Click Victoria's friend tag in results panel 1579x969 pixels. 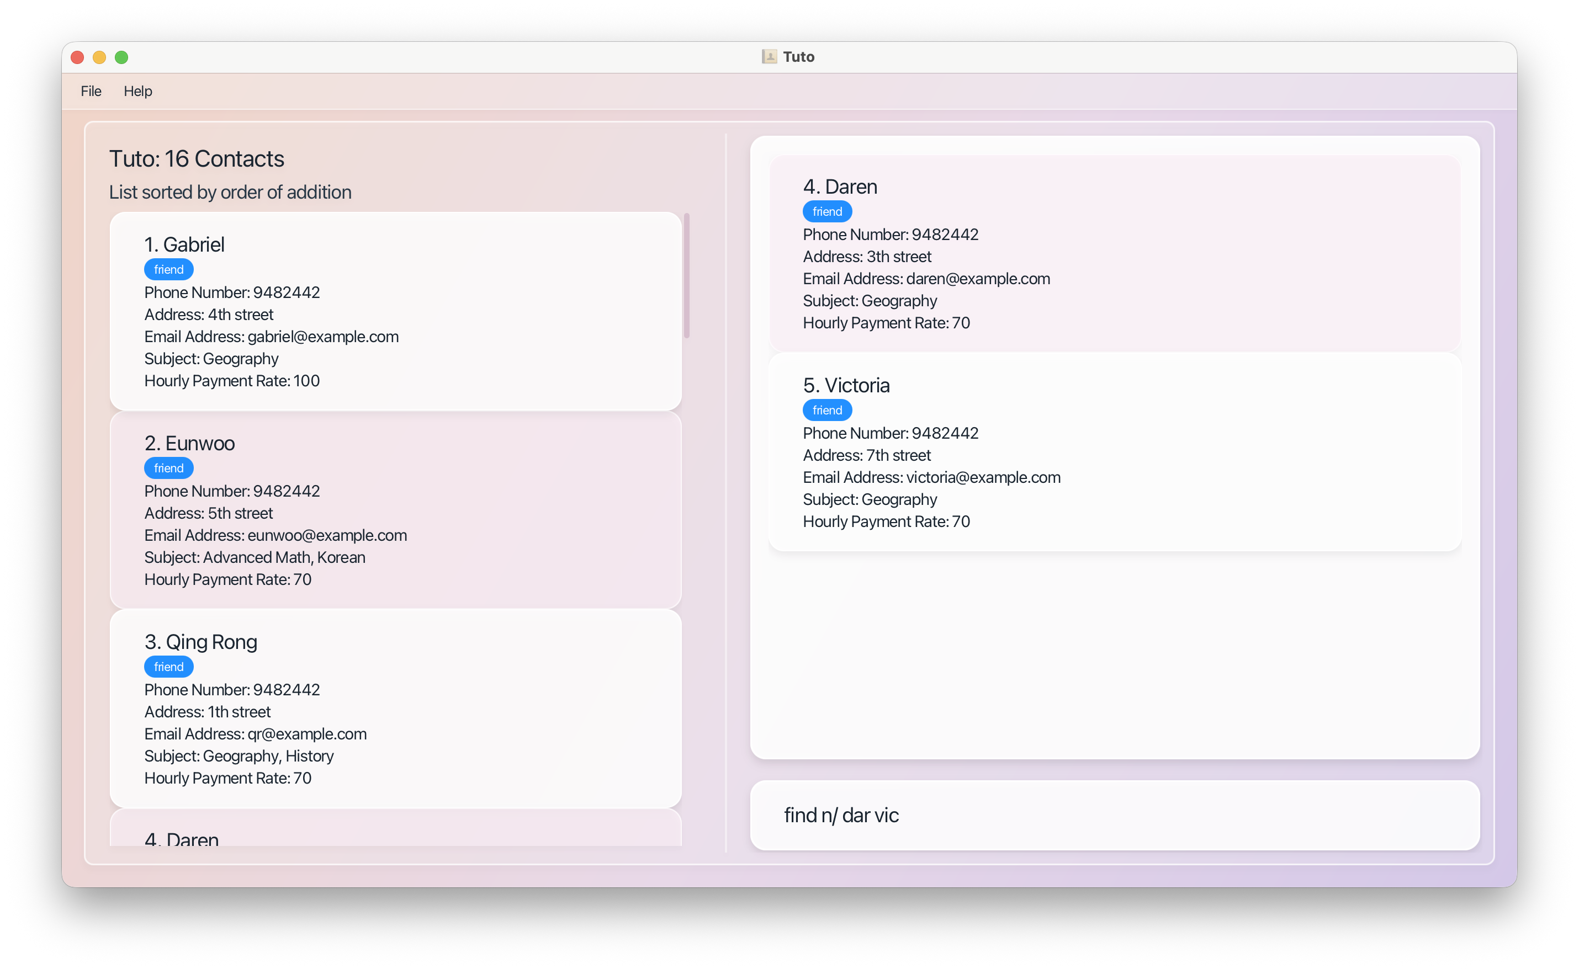[x=827, y=410]
